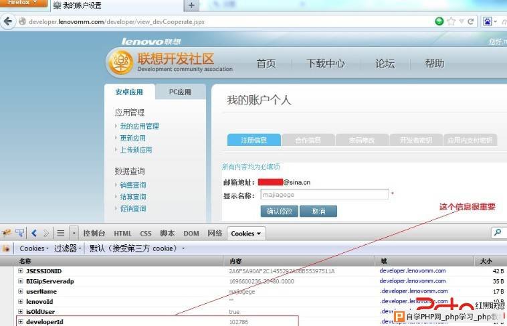Reload the page with the refresh icon
The image size is (507, 326).
pyautogui.click(x=470, y=21)
